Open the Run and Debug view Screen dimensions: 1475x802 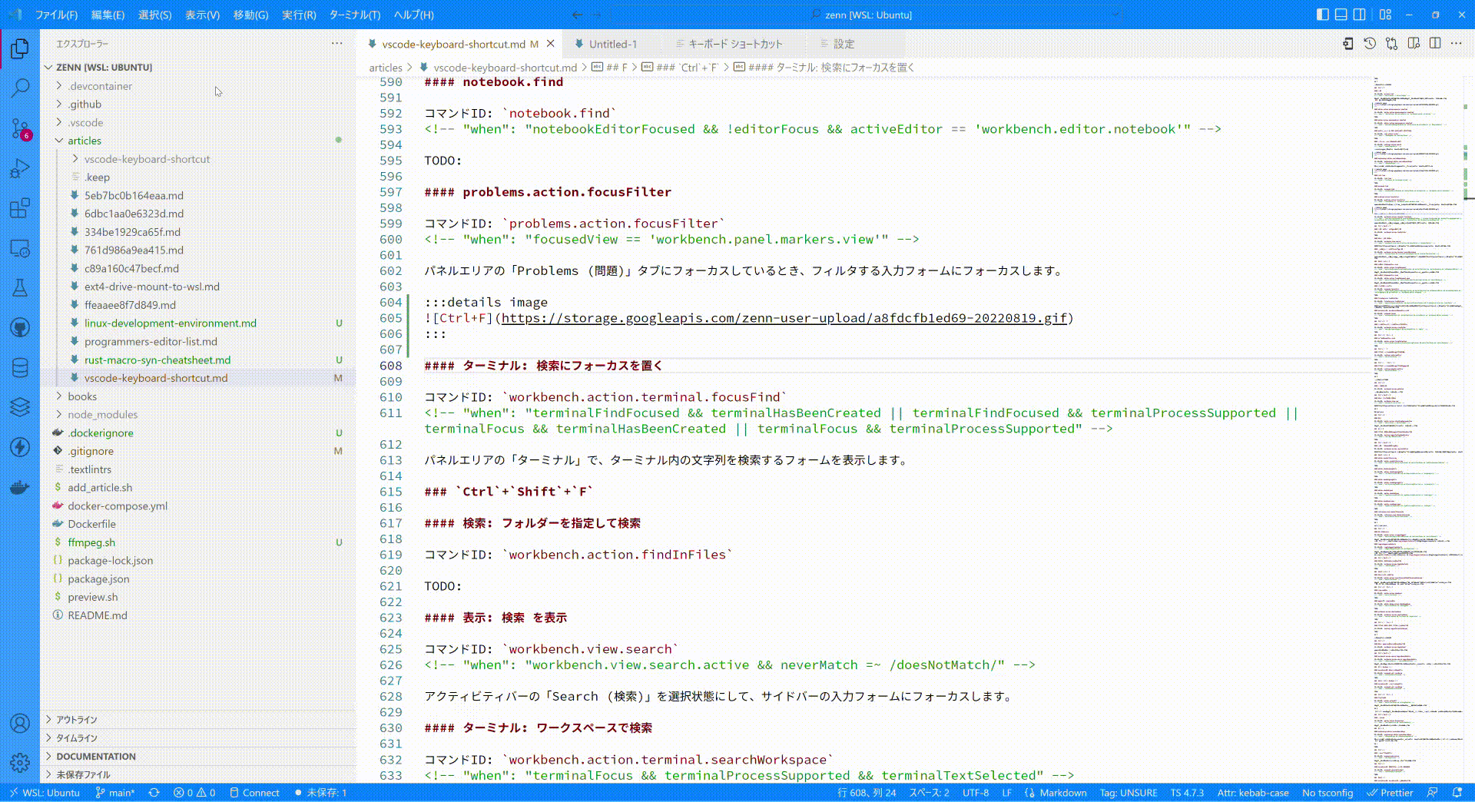[20, 168]
